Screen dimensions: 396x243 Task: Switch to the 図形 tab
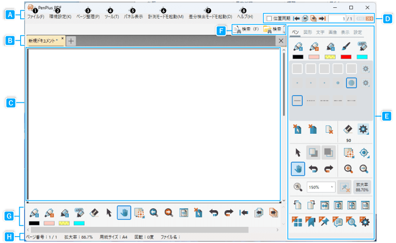click(308, 32)
